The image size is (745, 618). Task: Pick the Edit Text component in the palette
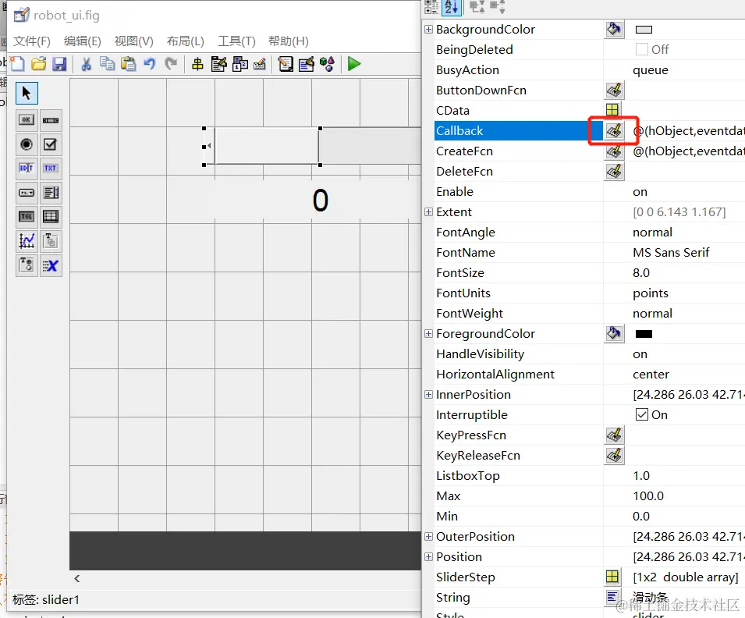point(27,168)
